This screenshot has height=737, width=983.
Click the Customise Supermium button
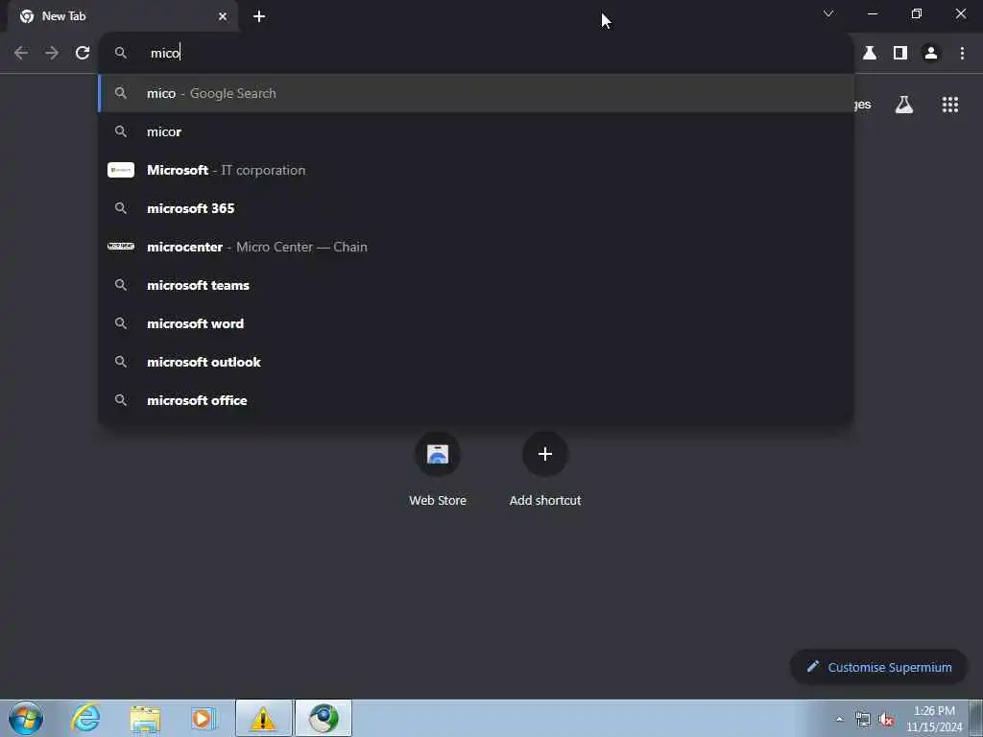[878, 667]
